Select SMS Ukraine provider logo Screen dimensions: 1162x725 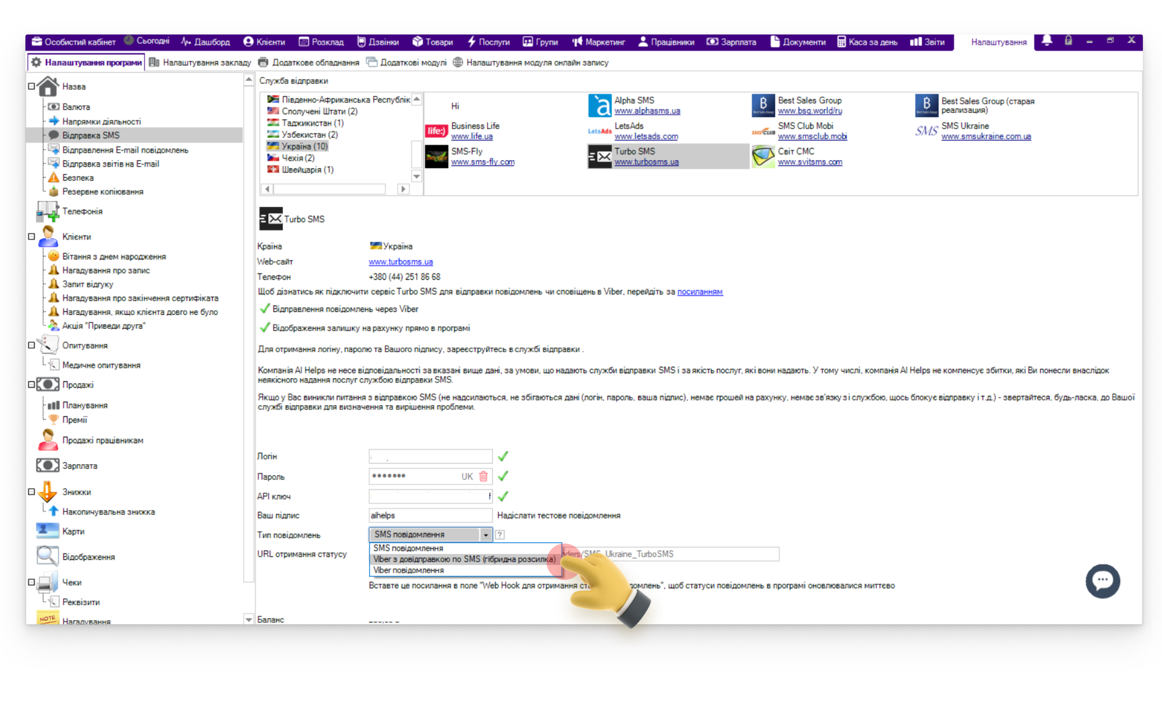926,131
